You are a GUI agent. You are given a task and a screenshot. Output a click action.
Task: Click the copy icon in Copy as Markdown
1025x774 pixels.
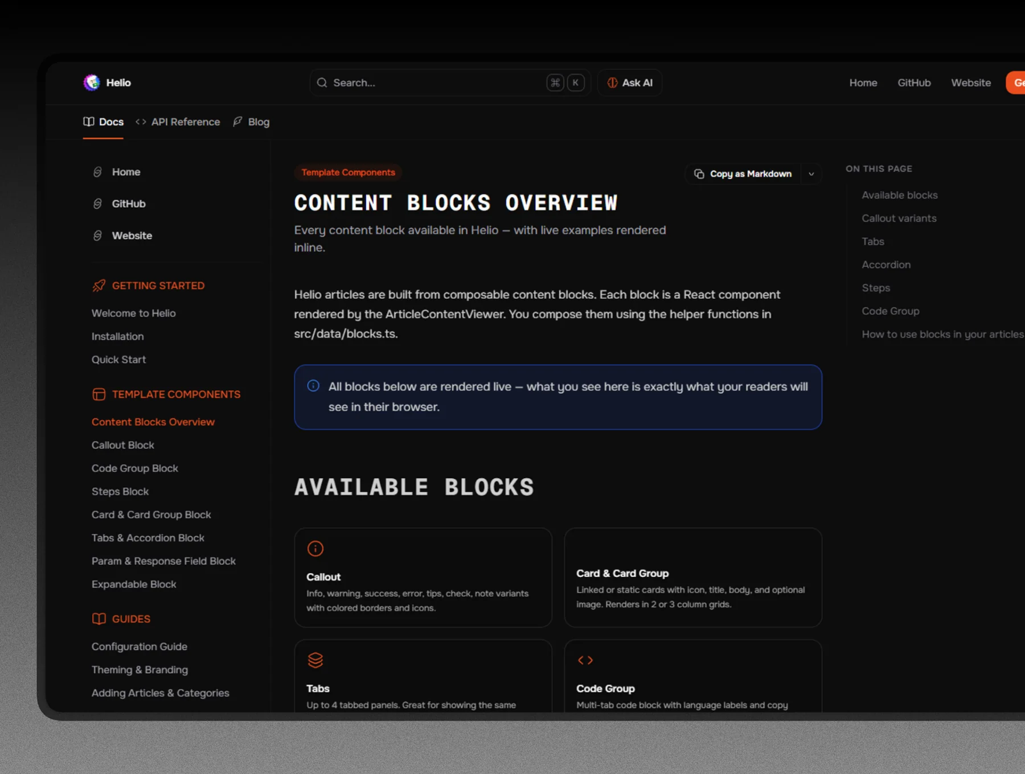[x=699, y=174]
